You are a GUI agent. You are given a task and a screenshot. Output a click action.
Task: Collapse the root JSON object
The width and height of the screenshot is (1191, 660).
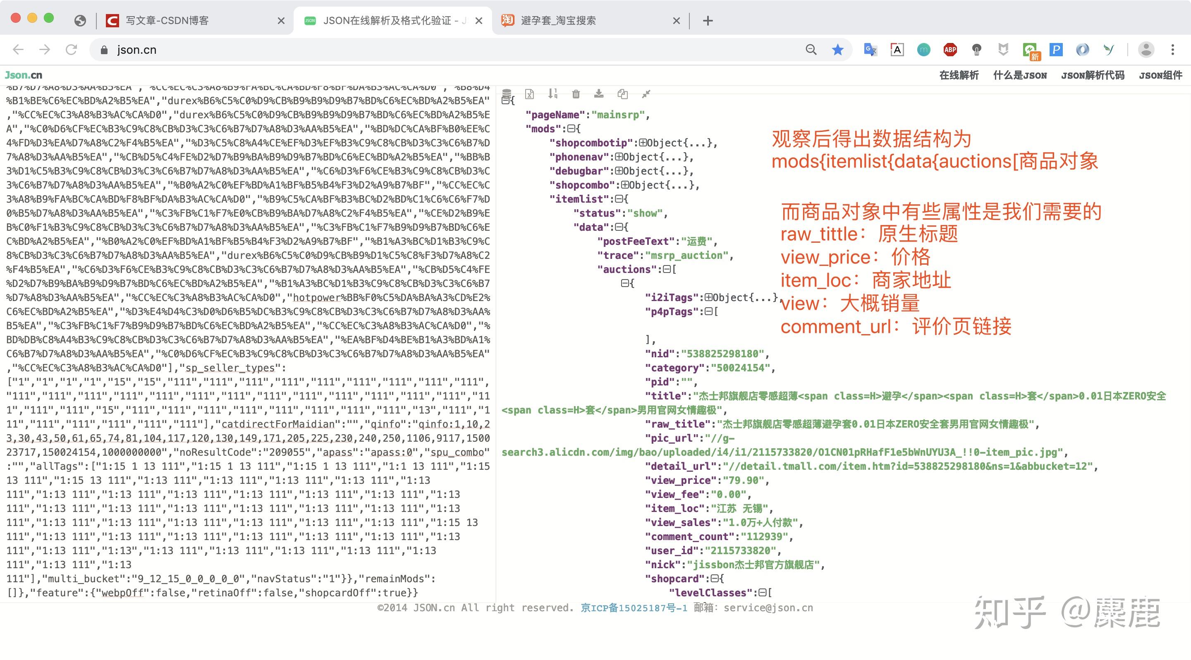pos(505,100)
